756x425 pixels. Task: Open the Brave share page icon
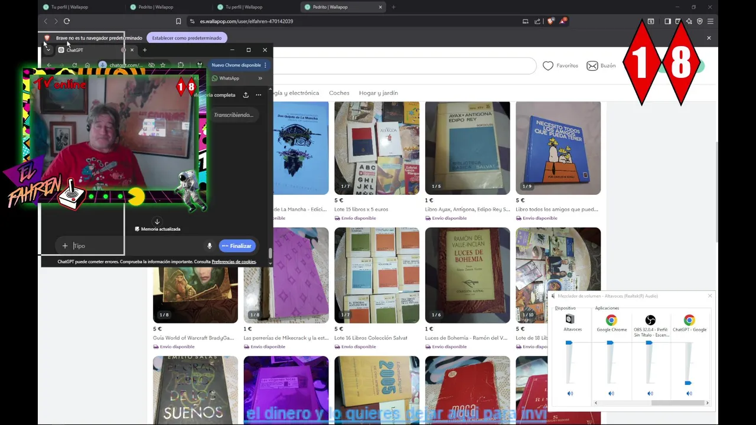click(x=537, y=21)
